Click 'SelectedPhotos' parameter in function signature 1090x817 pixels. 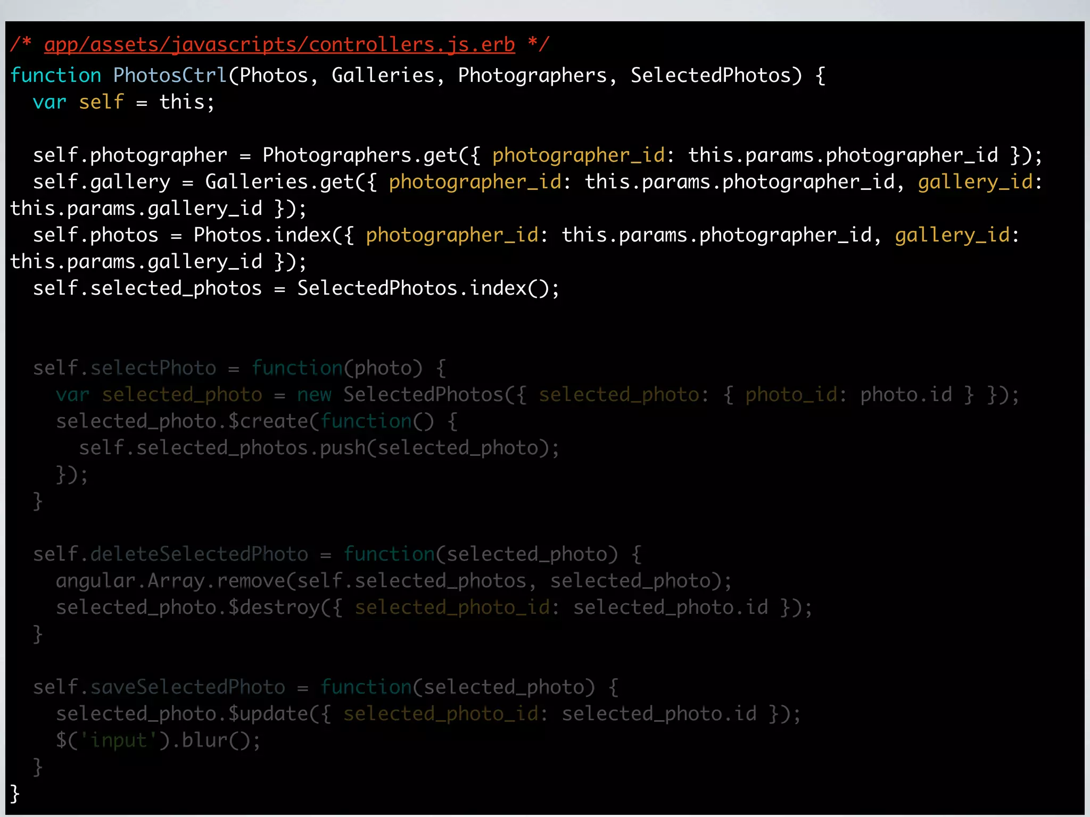(x=711, y=76)
